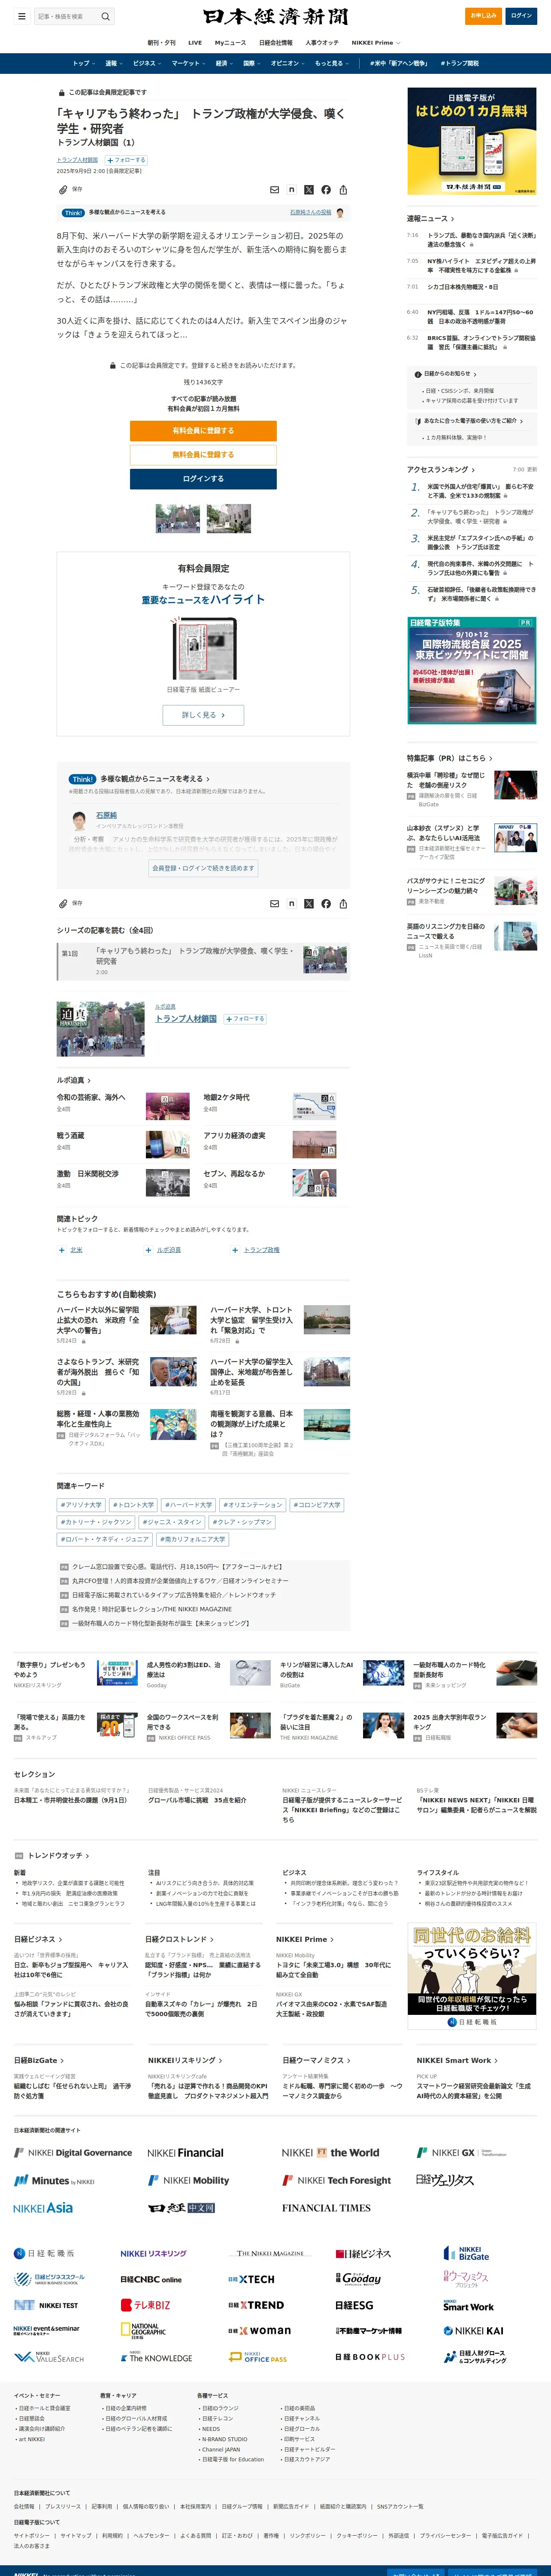Expand ビジネス navigation dropdown
The image size is (551, 2576).
(x=147, y=63)
